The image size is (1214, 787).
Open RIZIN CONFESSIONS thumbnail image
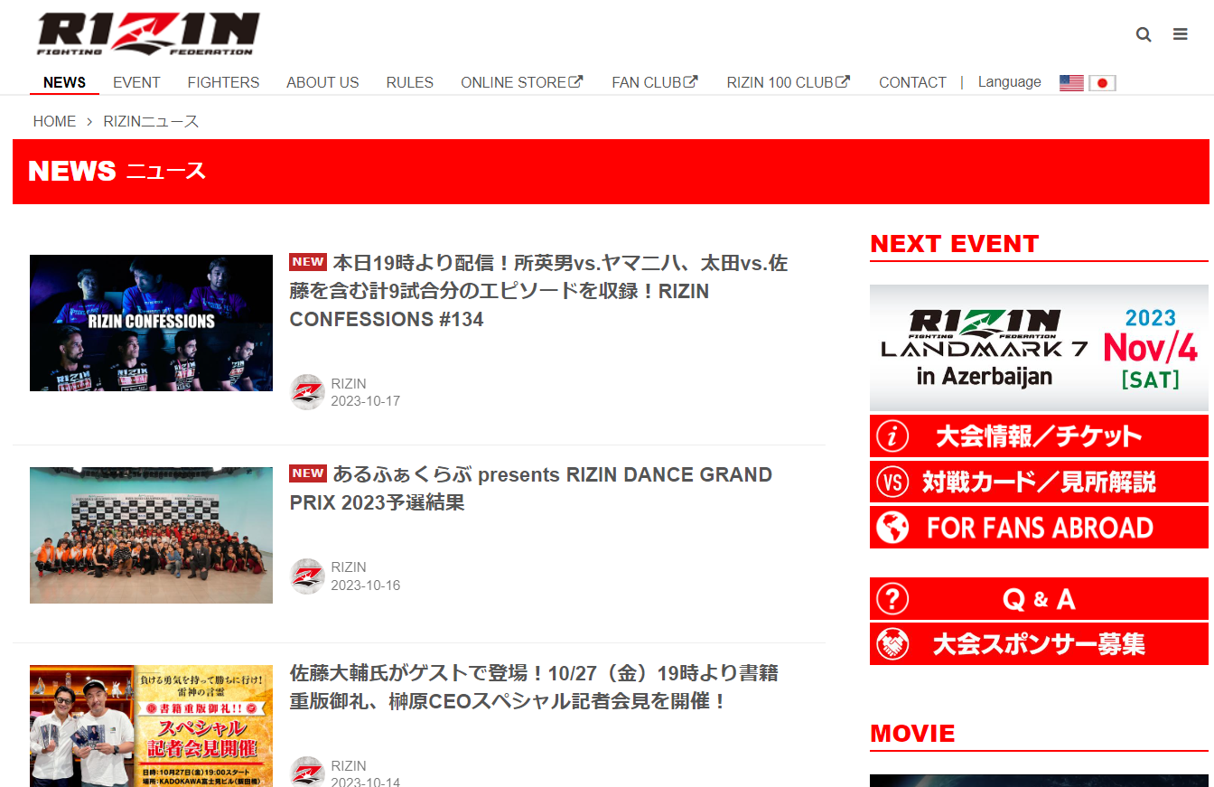151,323
